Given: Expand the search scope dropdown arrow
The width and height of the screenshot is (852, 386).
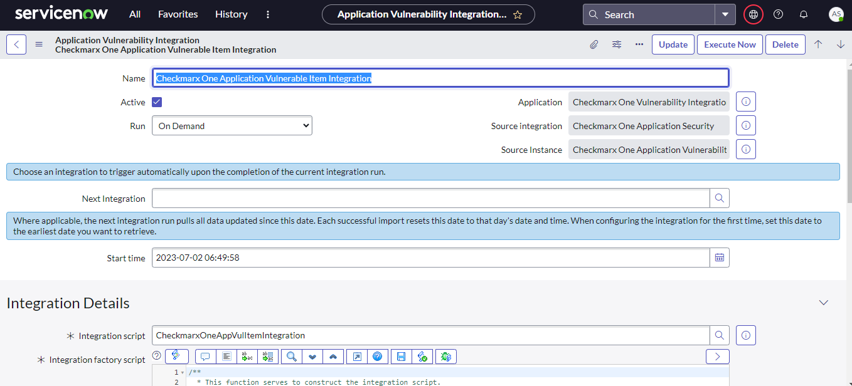Looking at the screenshot, I should 725,14.
